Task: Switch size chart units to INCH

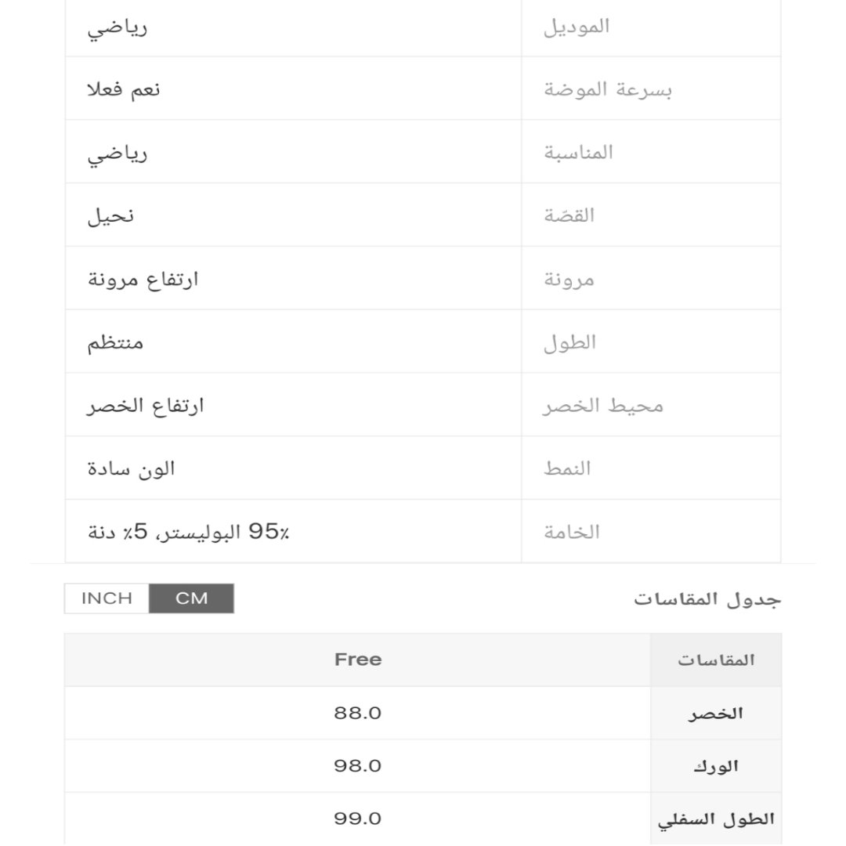Action: (x=107, y=599)
